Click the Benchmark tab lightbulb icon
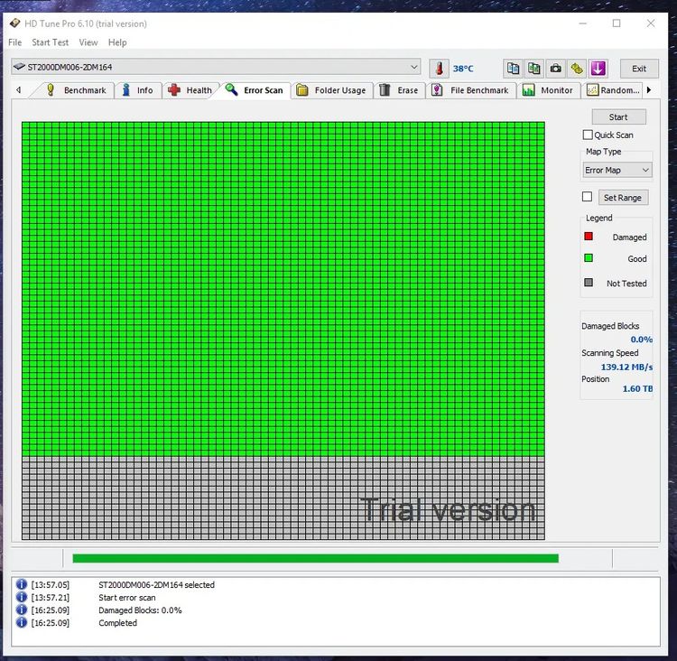 51,90
